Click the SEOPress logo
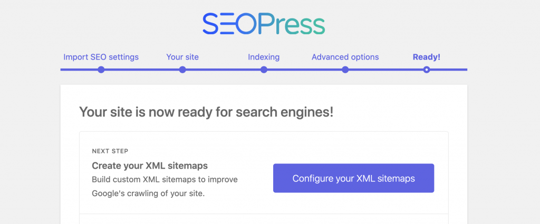The height and width of the screenshot is (224, 540). click(264, 24)
